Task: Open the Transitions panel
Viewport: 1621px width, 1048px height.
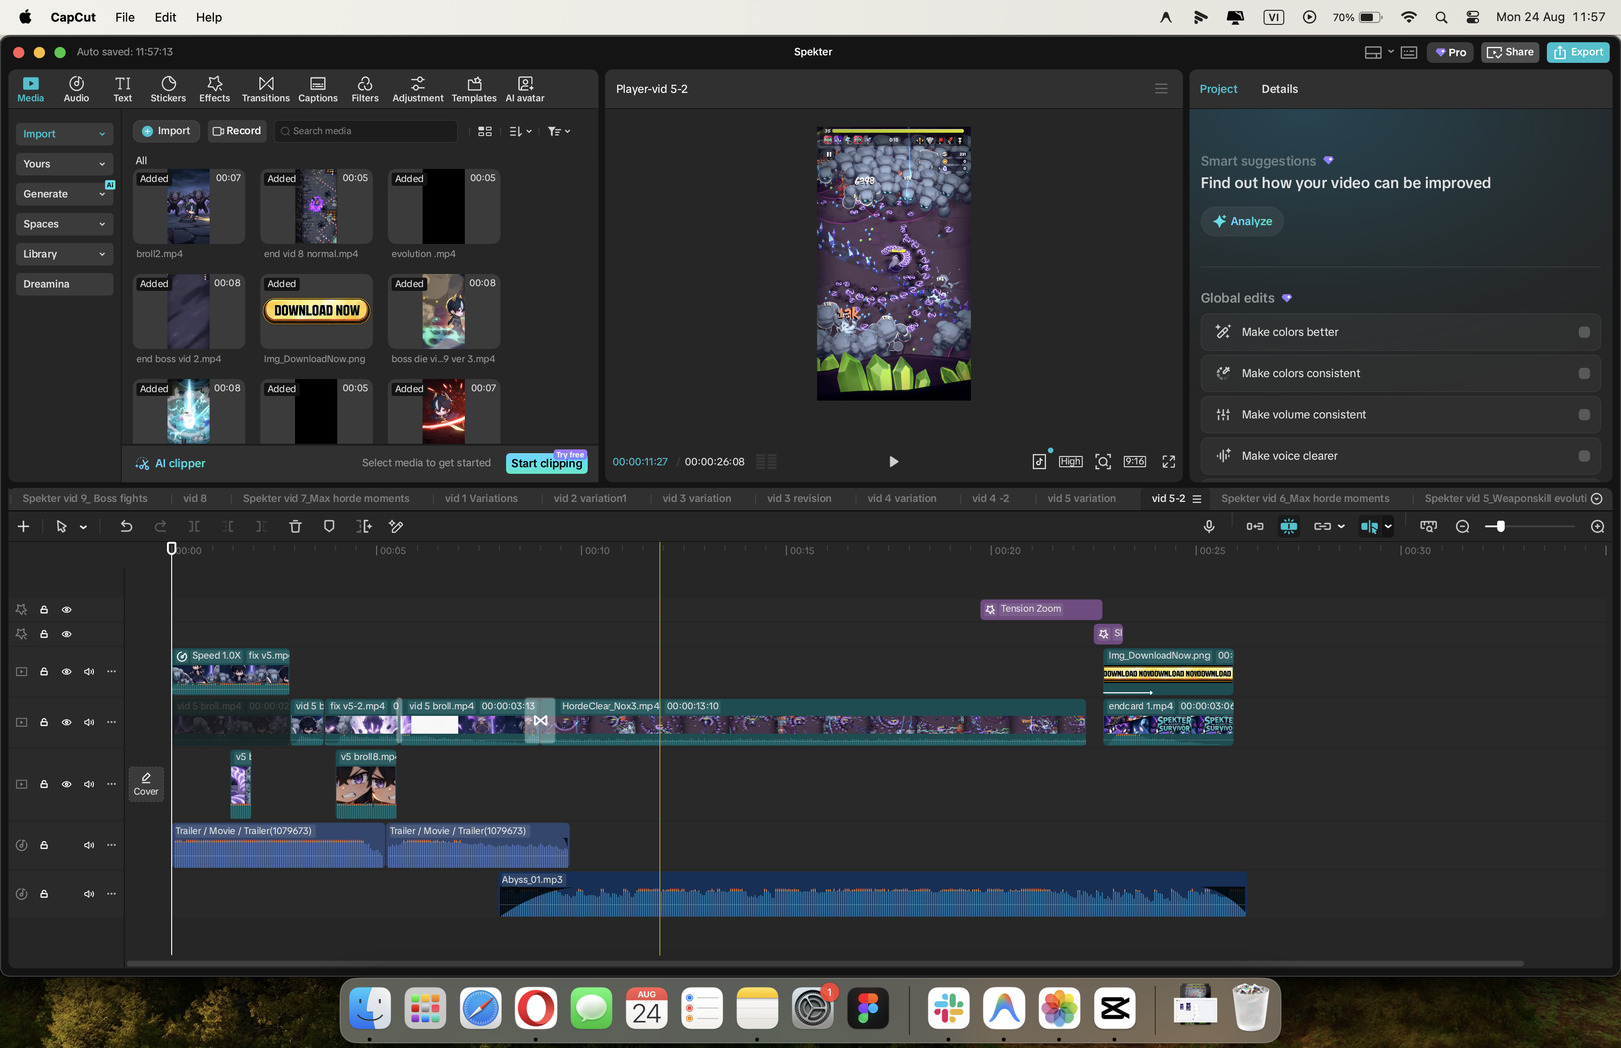Action: 265,89
